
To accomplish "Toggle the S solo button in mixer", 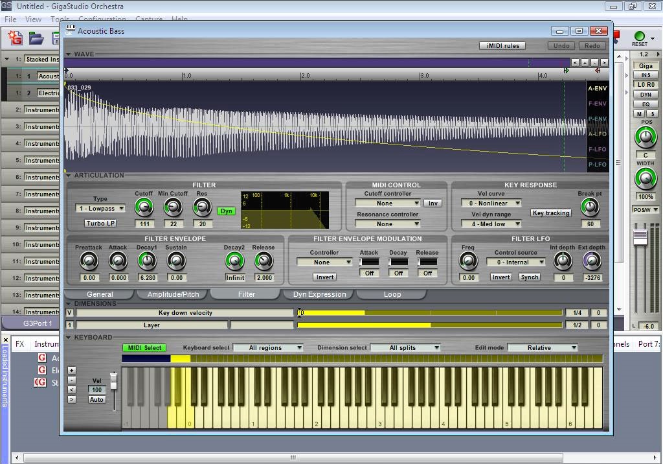I will tap(653, 114).
